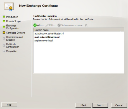Click the Exchange Configuration step indicator square

coord(4,27)
